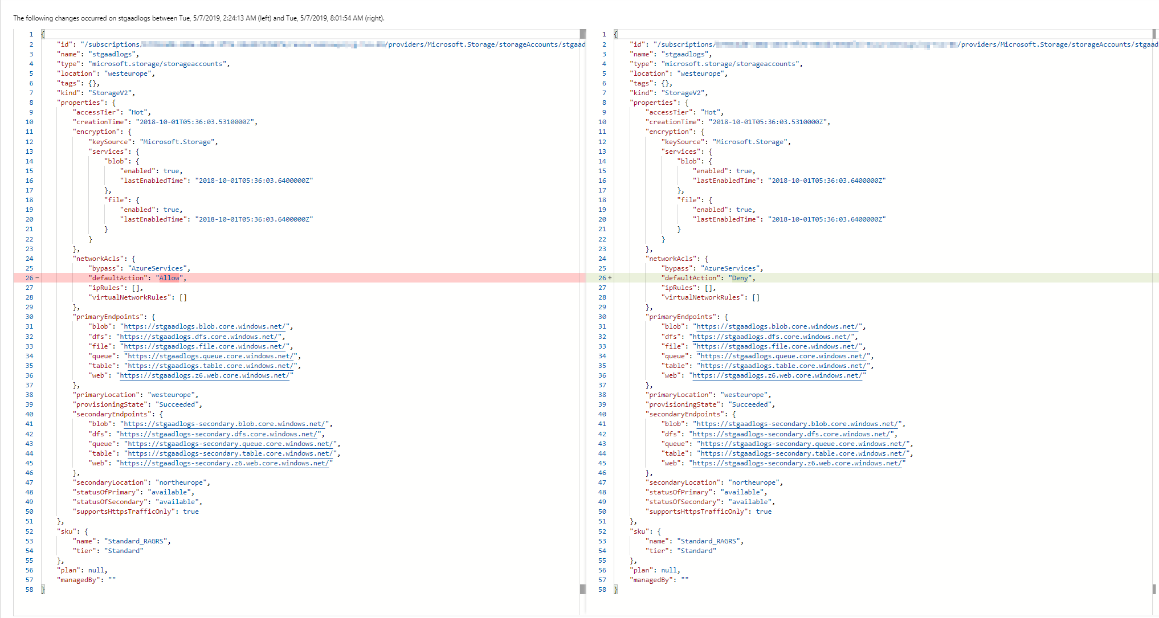1159x618 pixels.
Task: Open right pane secondary queue endpoint link
Action: [803, 444]
